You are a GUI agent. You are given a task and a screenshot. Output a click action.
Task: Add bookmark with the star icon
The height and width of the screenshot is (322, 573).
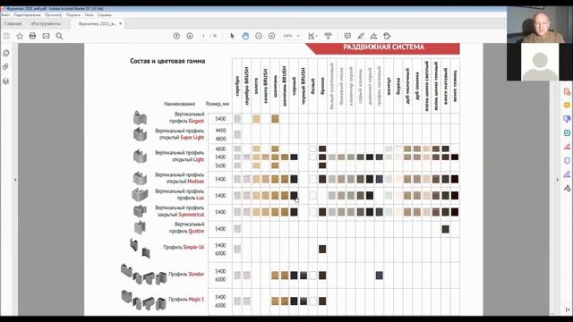click(x=20, y=36)
